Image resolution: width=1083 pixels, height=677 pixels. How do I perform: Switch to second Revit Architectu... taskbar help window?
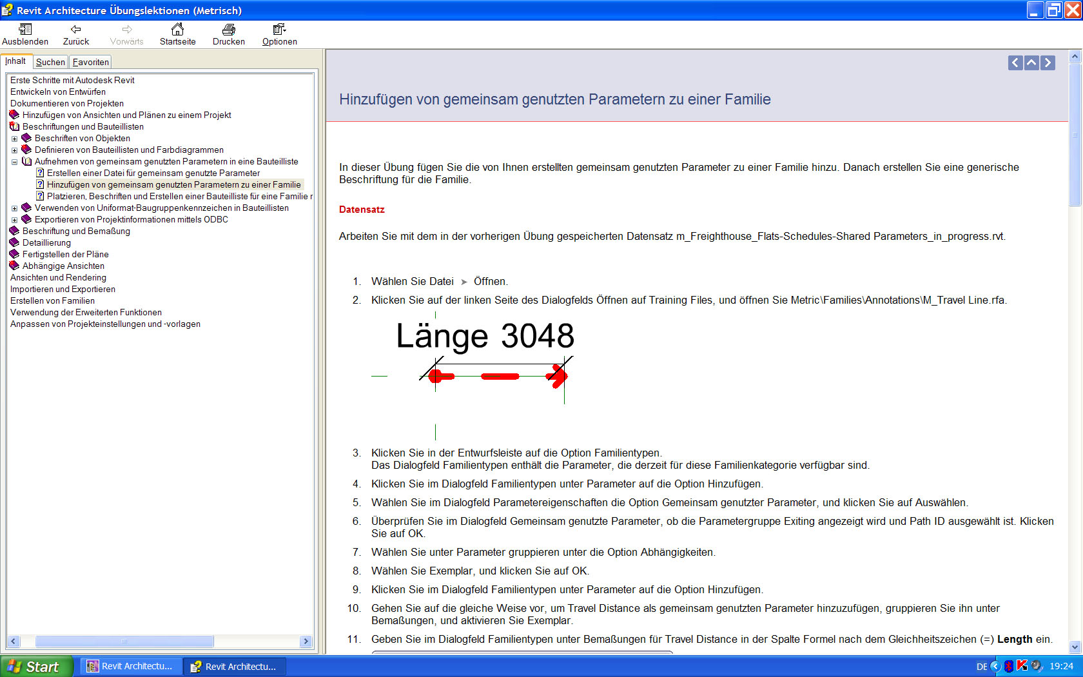(235, 666)
